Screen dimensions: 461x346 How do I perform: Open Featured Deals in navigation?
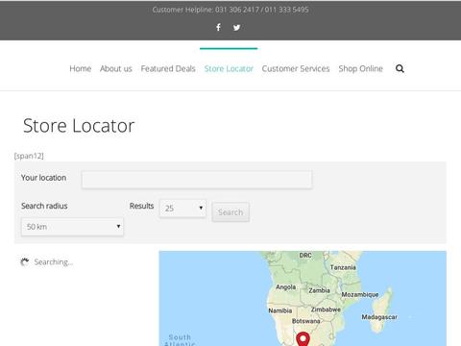168,68
